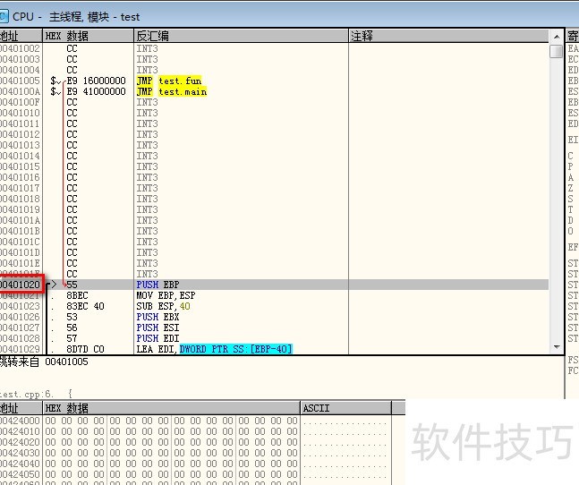Select dump address 00424000 row
The height and width of the screenshot is (485, 579).
pyautogui.click(x=20, y=421)
